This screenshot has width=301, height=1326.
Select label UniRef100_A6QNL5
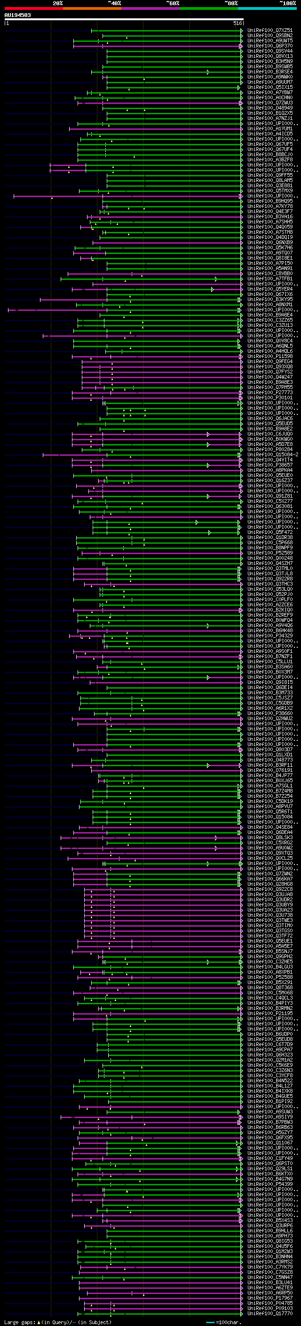270,346
